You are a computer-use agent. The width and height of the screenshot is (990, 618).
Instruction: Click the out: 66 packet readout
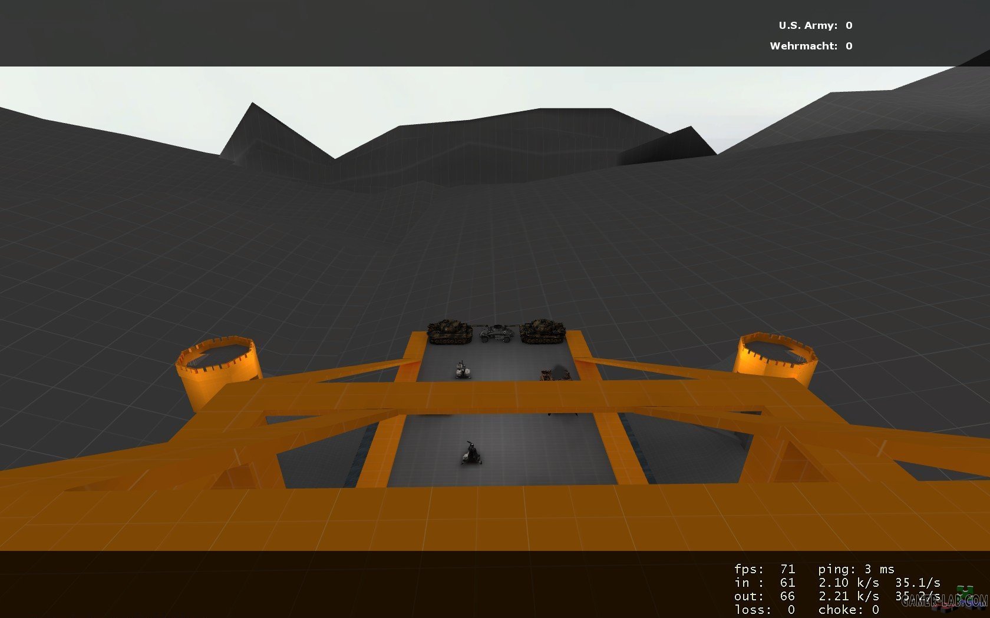(x=764, y=596)
